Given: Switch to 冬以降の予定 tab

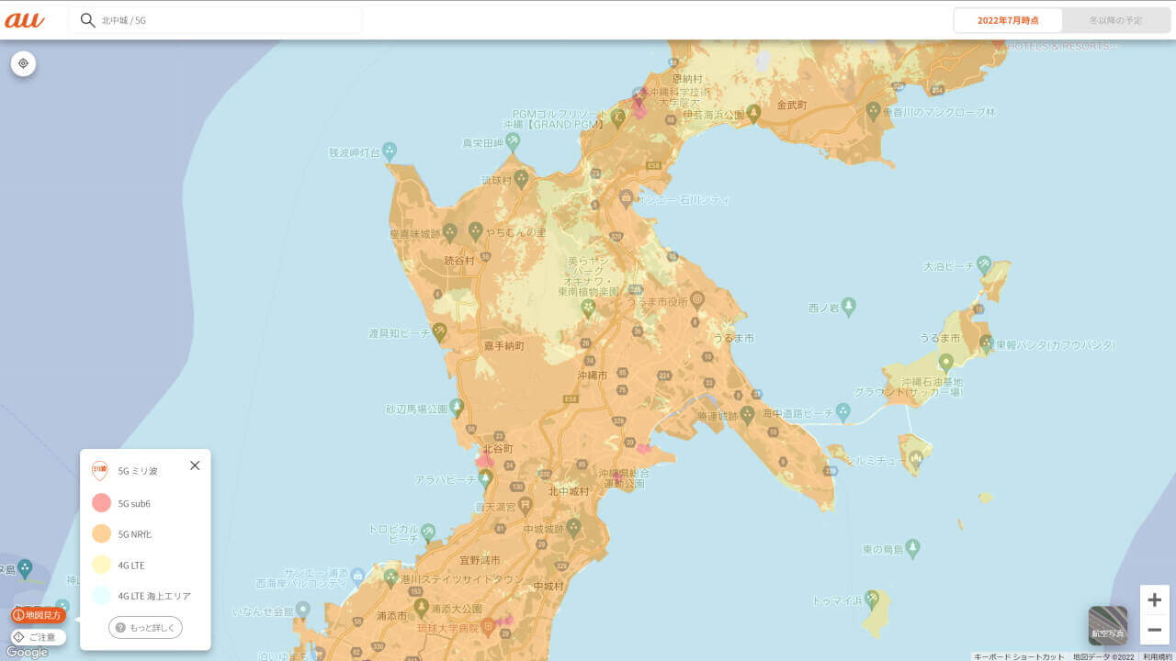Looking at the screenshot, I should [1115, 20].
